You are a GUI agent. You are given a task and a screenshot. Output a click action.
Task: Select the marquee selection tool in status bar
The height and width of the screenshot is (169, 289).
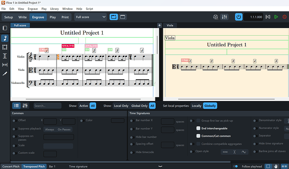[268, 166]
